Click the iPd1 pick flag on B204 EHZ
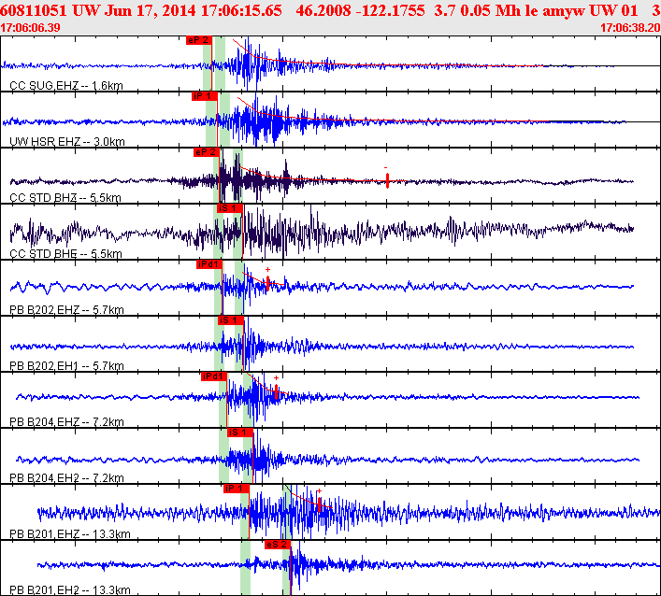The image size is (661, 596). [x=214, y=376]
